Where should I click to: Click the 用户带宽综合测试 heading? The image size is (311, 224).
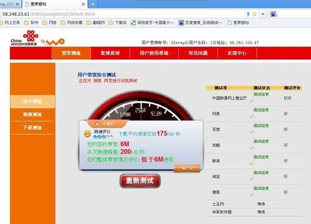97,75
